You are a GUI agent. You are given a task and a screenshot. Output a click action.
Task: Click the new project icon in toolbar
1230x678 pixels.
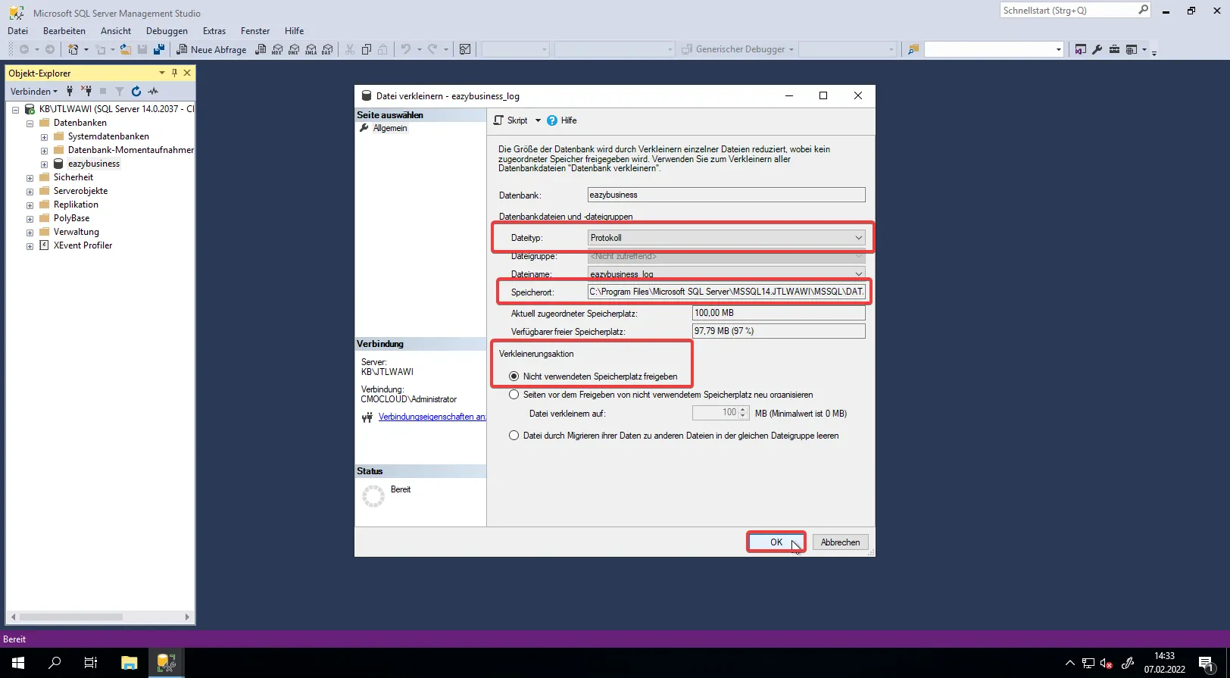[73, 49]
